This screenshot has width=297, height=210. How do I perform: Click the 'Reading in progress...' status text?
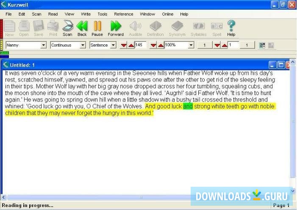click(x=28, y=205)
